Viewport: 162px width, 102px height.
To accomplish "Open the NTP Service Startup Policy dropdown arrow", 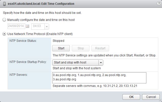I will (x=101, y=62).
